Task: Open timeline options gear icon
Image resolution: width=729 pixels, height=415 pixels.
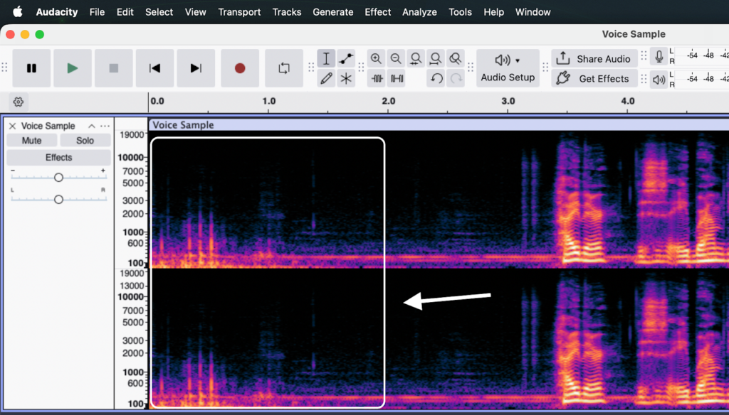Action: click(19, 102)
